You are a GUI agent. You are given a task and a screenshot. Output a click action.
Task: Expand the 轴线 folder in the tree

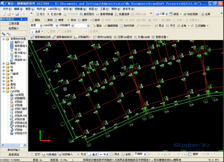[x=4, y=63]
